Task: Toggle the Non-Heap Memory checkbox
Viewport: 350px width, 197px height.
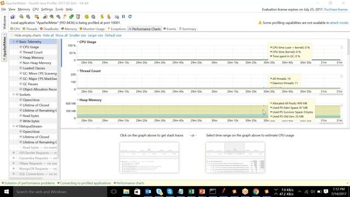Action: coord(21,63)
